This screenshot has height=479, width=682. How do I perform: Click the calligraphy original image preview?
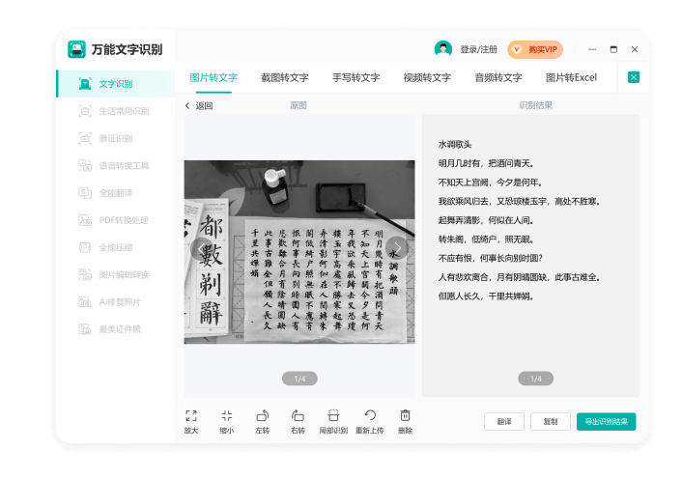[x=299, y=252]
